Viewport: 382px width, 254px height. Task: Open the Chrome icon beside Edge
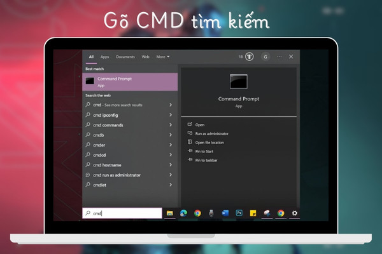pos(197,213)
